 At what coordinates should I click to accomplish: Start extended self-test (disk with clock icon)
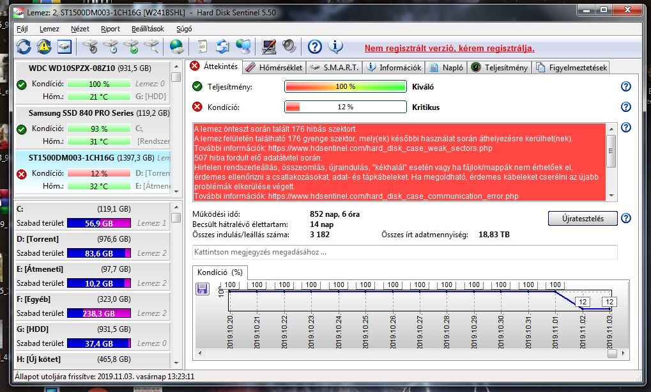click(x=111, y=47)
